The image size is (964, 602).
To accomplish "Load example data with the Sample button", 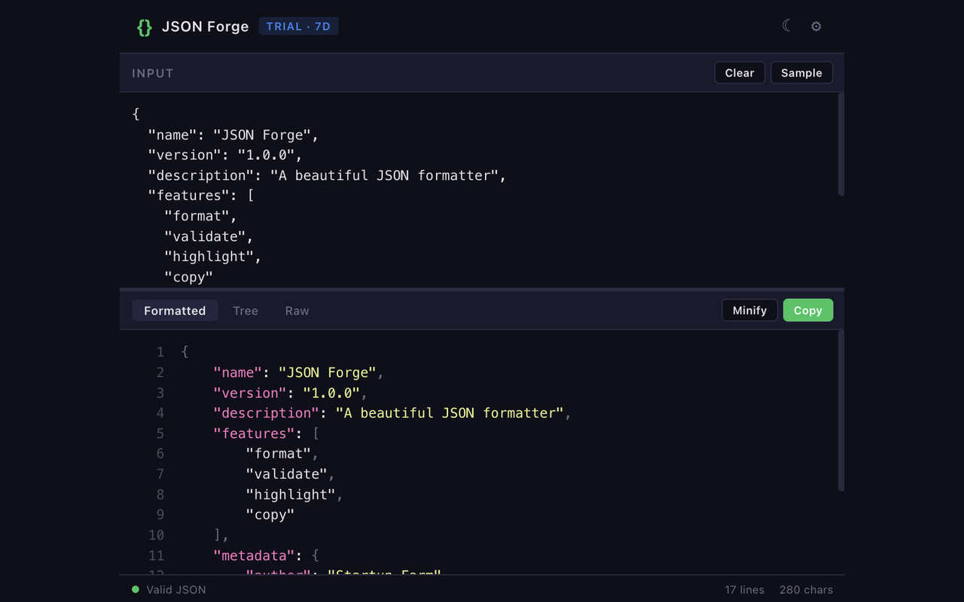I will pyautogui.click(x=801, y=73).
